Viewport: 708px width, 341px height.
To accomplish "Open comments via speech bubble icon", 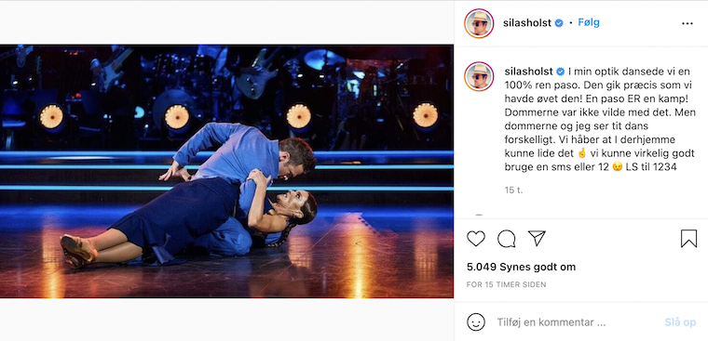I will (506, 239).
